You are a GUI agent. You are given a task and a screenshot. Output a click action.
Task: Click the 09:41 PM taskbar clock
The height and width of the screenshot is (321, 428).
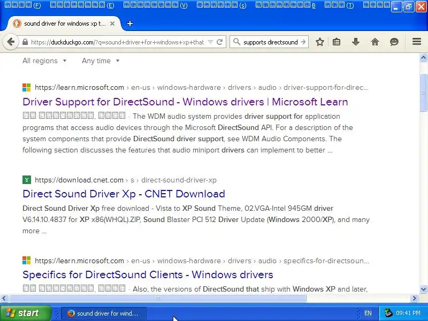coord(408,313)
